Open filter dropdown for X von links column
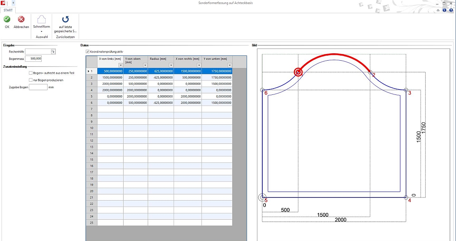Viewport: 456px width, 241px height. (120, 65)
